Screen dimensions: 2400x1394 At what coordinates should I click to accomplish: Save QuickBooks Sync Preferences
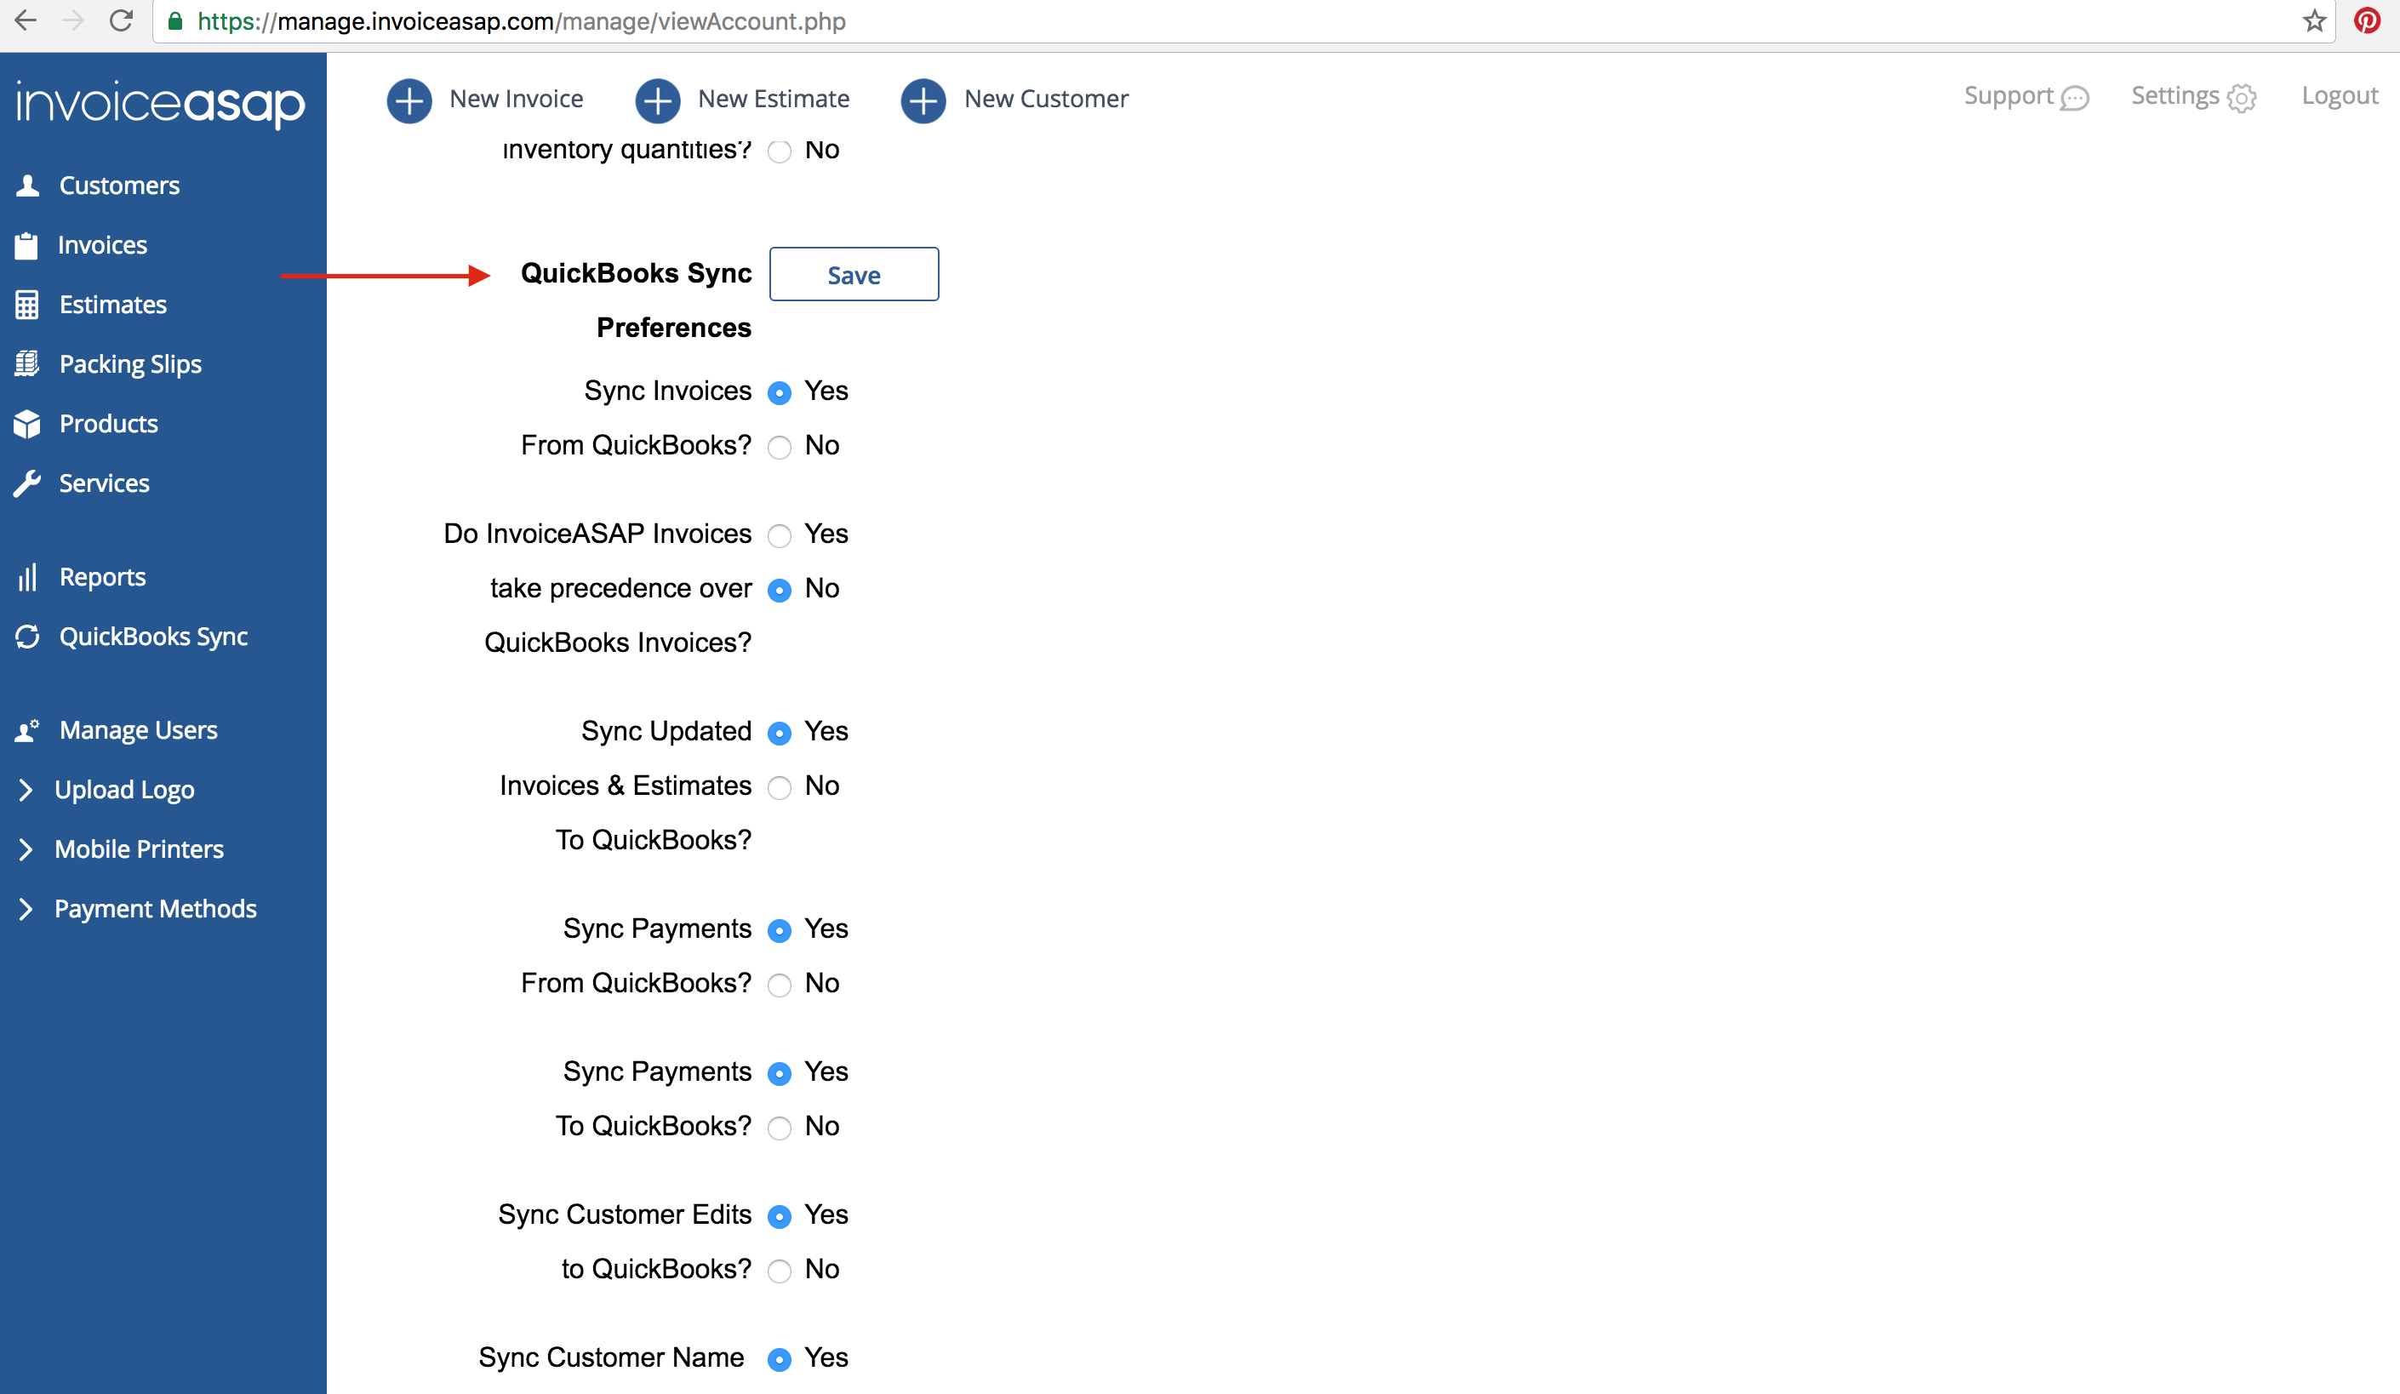[854, 275]
